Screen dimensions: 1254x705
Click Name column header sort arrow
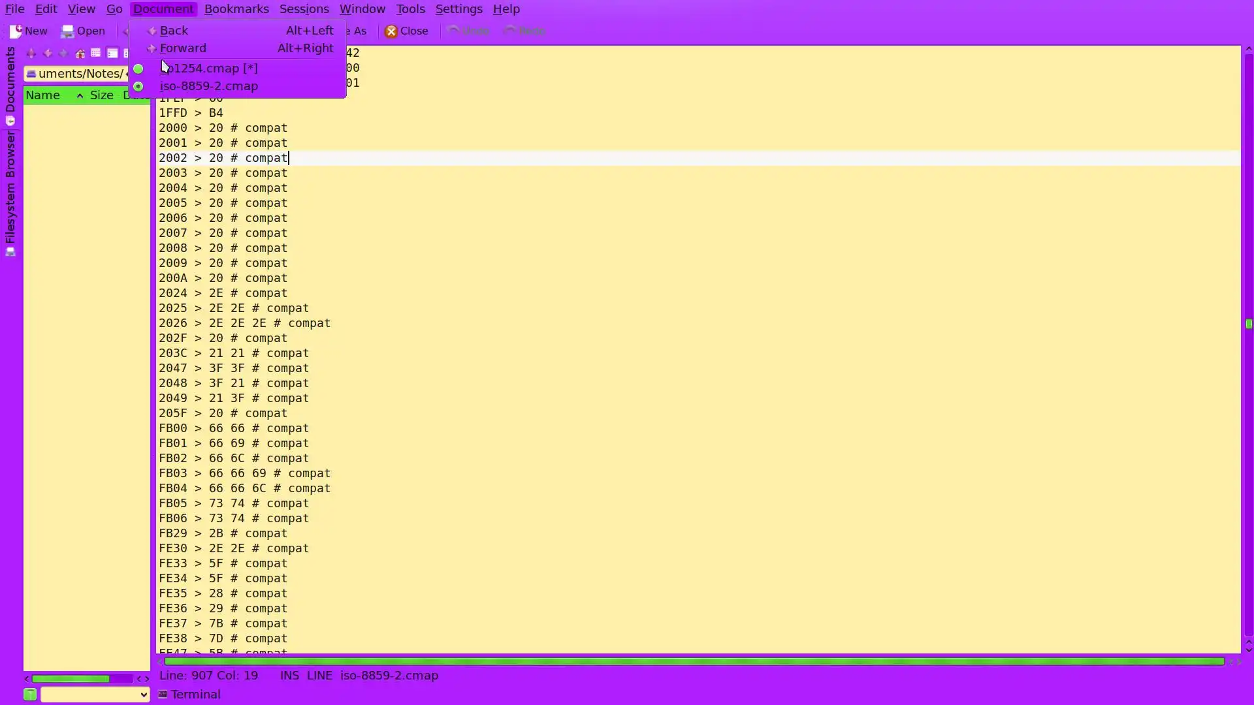pos(79,95)
